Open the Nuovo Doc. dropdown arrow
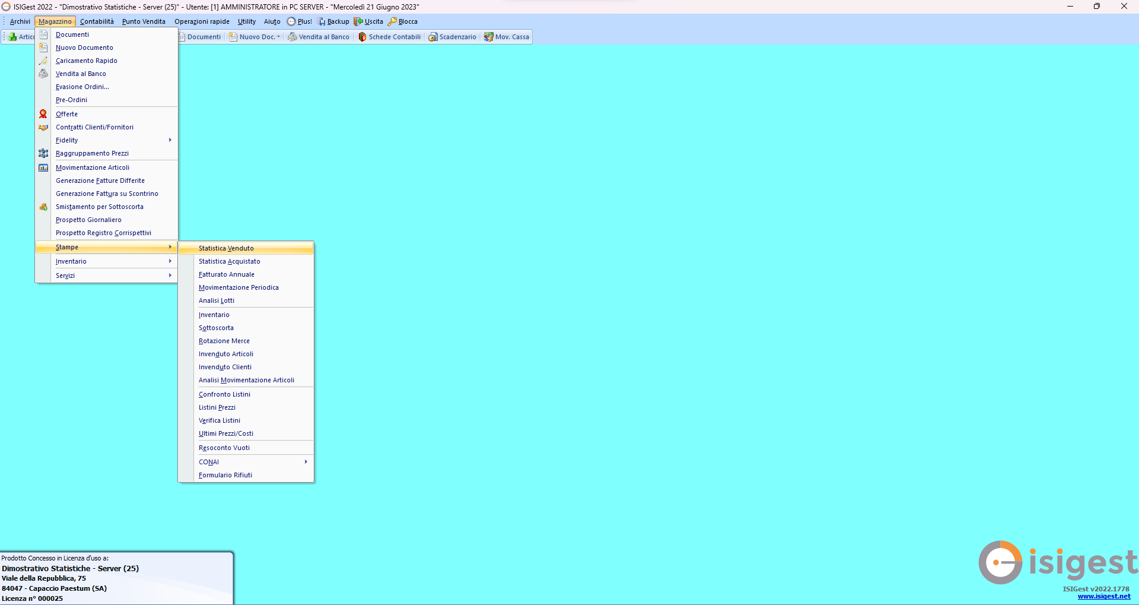1139x605 pixels. [x=278, y=37]
